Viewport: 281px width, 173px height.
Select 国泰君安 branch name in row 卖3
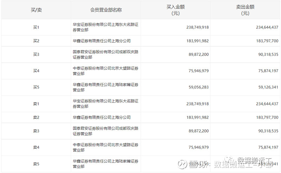pyautogui.click(x=106, y=131)
